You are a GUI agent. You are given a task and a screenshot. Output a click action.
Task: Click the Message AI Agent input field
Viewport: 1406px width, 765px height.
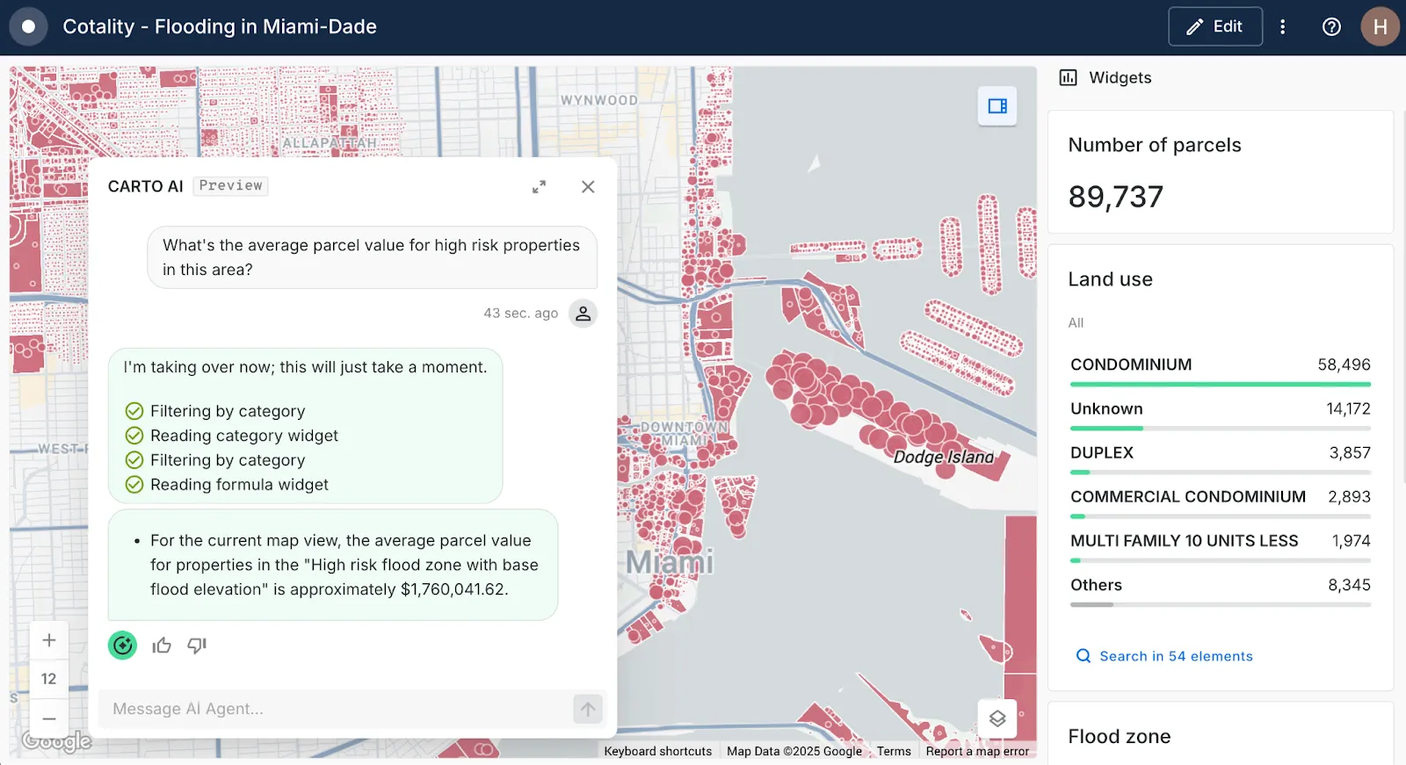click(x=334, y=709)
